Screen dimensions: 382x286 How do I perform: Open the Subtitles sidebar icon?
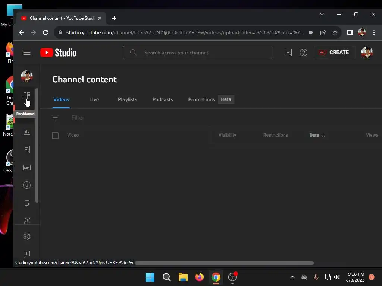click(27, 168)
